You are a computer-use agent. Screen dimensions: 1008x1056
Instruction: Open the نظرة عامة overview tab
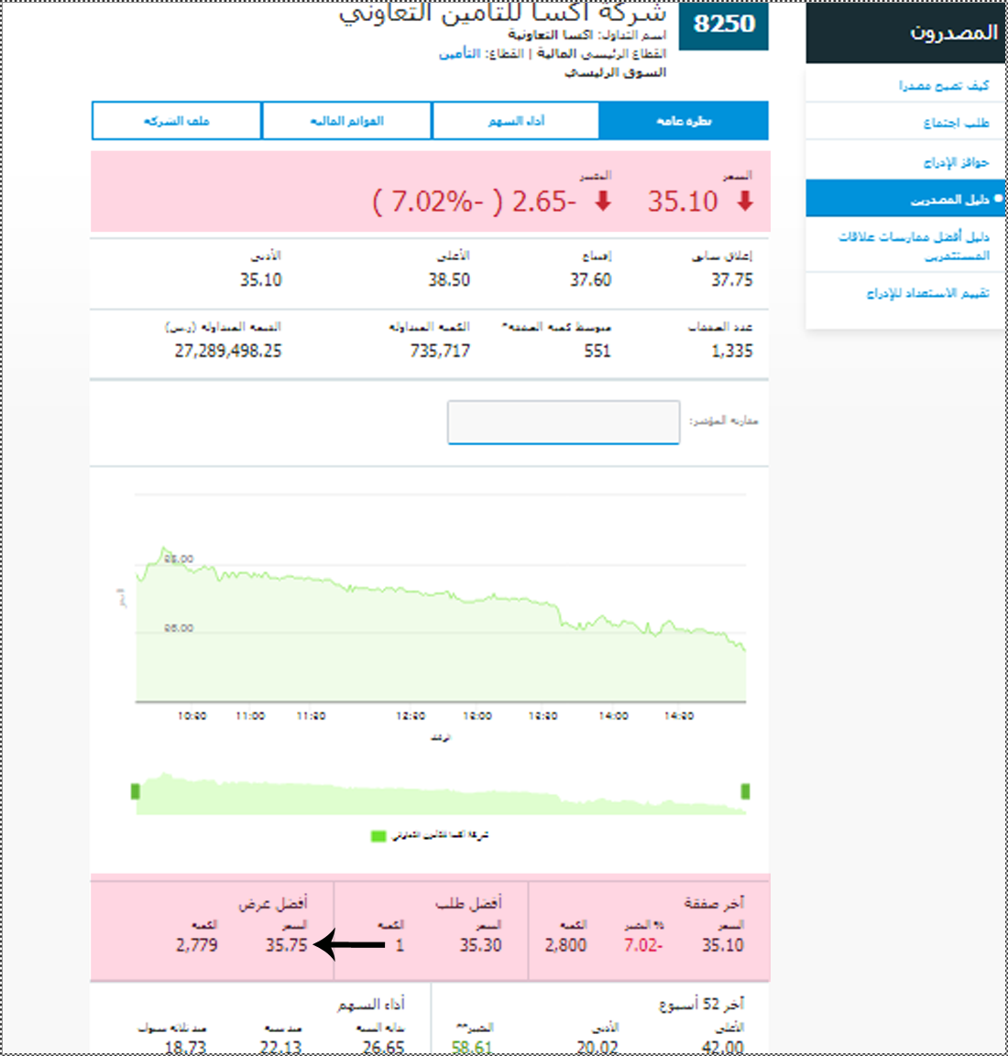pos(684,121)
